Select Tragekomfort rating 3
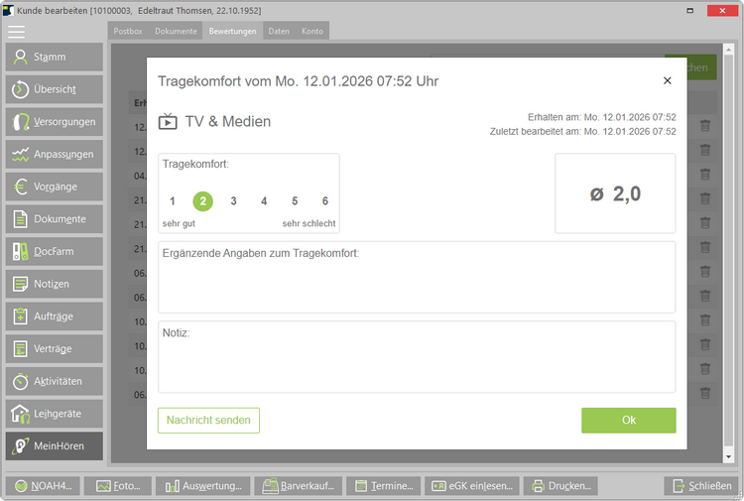The width and height of the screenshot is (744, 501). pos(233,201)
